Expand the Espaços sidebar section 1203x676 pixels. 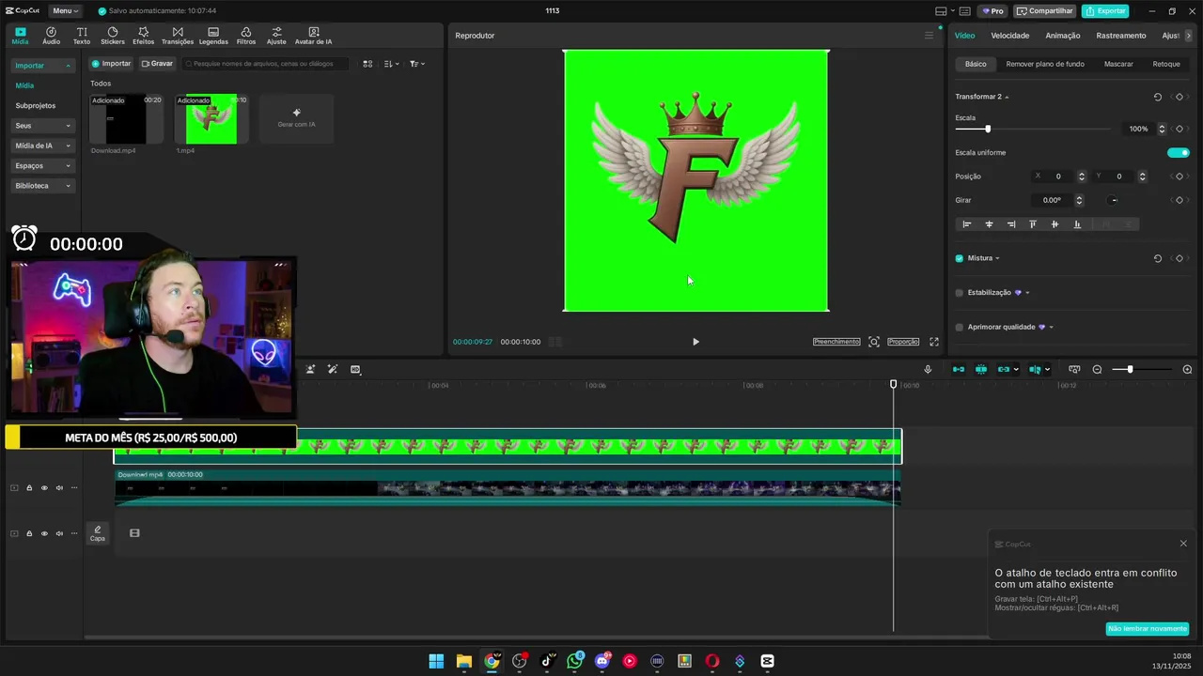(42, 165)
